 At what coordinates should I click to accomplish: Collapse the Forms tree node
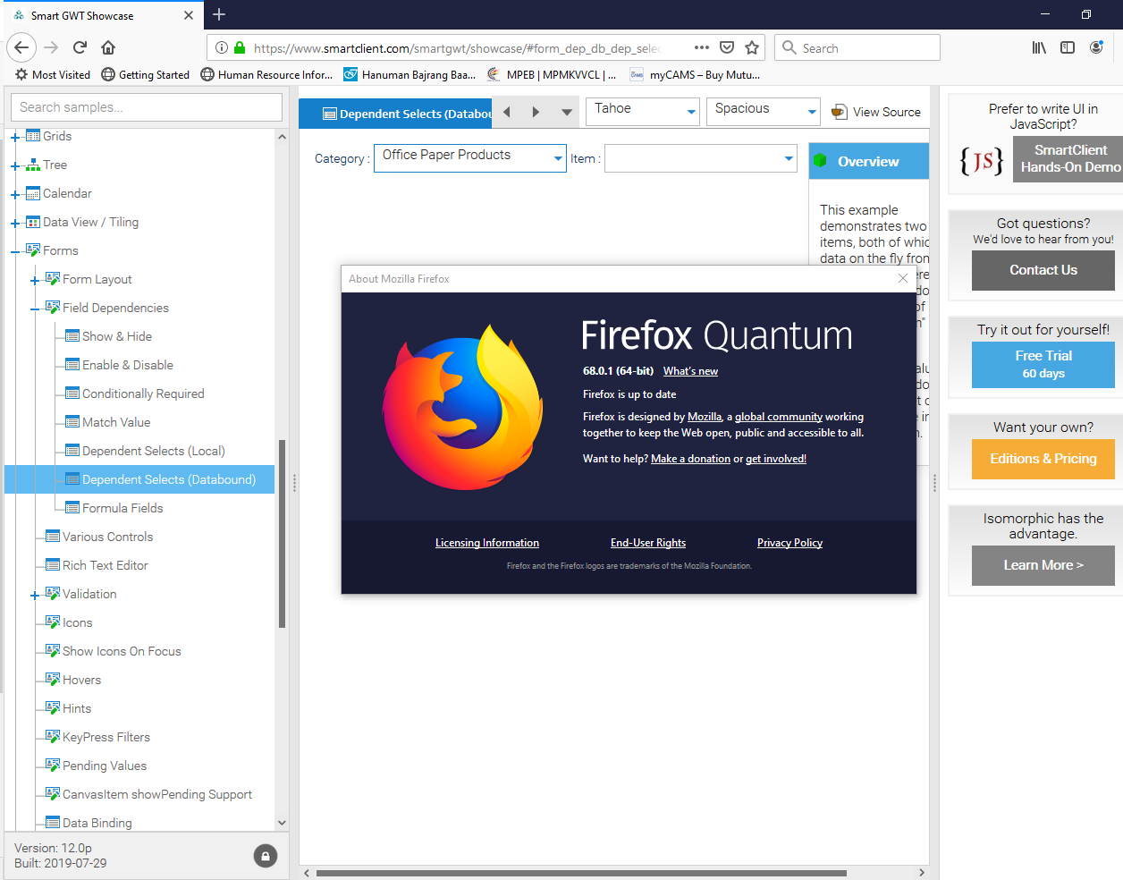coord(14,251)
